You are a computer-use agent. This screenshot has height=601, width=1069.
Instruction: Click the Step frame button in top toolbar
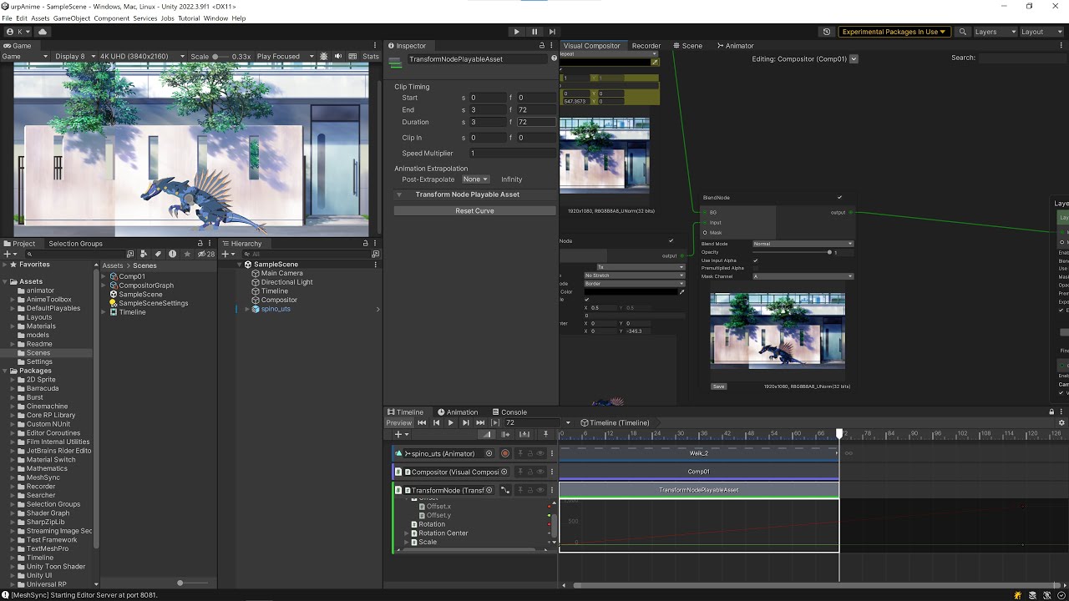[552, 32]
